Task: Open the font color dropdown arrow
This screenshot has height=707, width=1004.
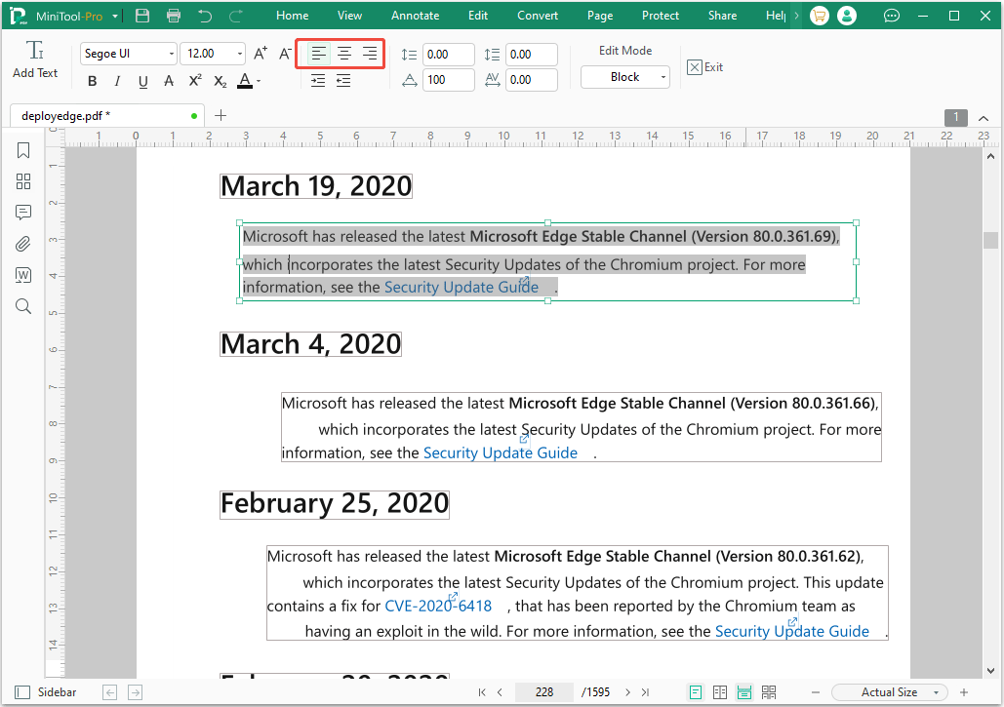Action: 259,81
